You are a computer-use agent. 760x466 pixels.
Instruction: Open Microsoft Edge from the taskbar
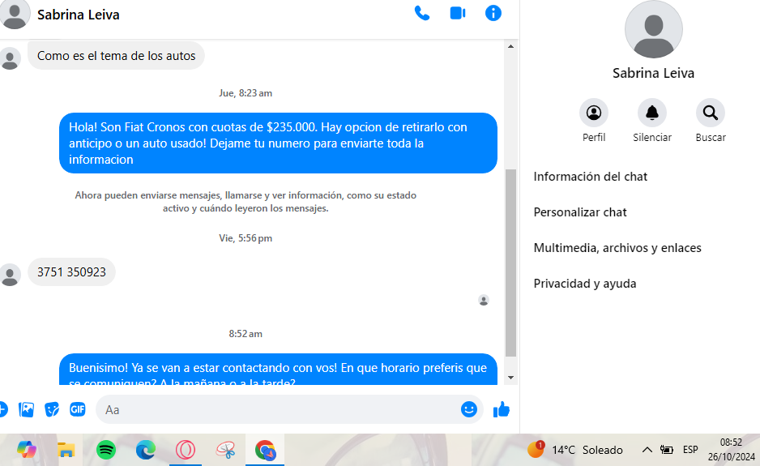coord(145,450)
